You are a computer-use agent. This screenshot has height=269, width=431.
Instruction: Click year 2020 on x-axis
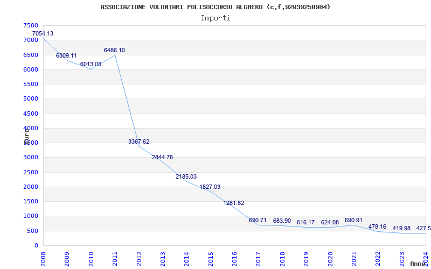tap(330, 259)
